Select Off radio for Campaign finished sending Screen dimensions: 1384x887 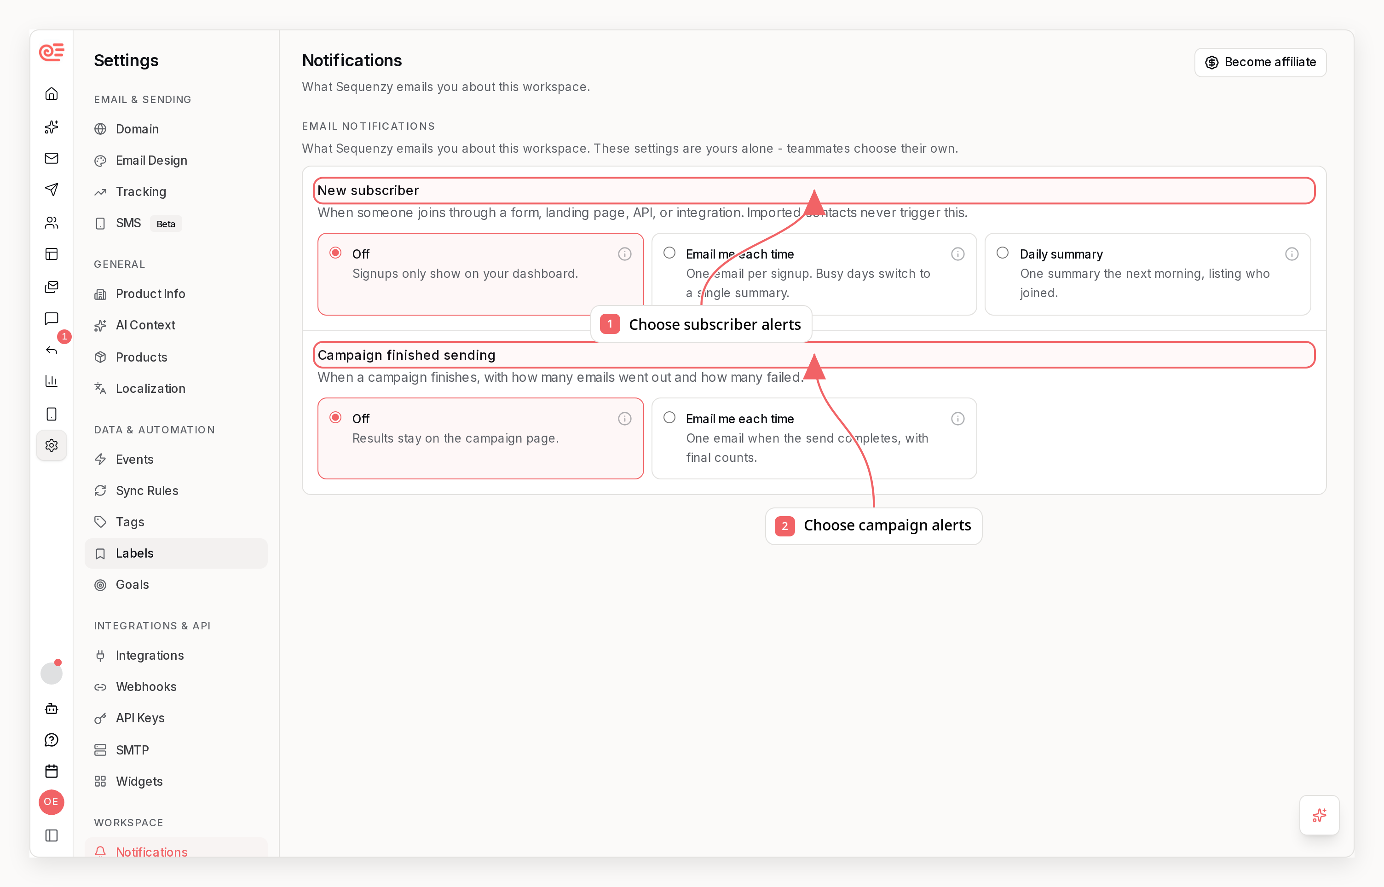tap(335, 418)
